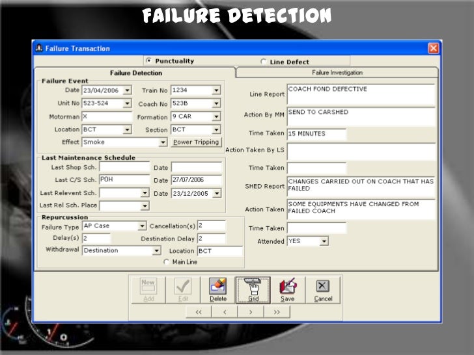Screen dimensions: 474x355
Task: Click the Last C/S Sch. field showing POH
Action: [124, 179]
